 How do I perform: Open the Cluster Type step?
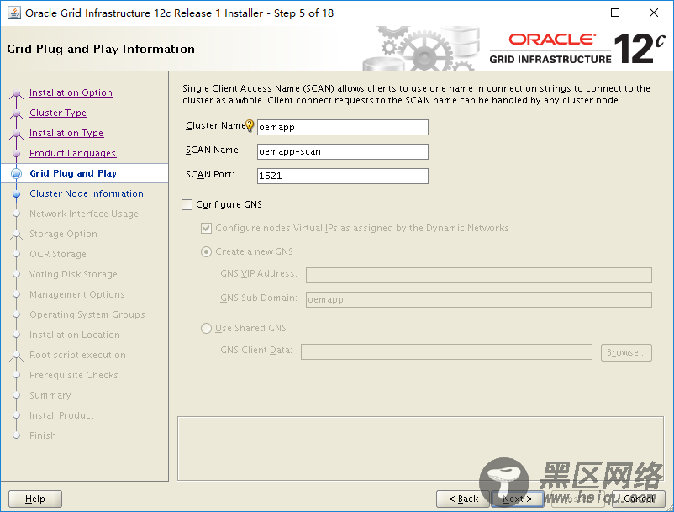pyautogui.click(x=58, y=113)
